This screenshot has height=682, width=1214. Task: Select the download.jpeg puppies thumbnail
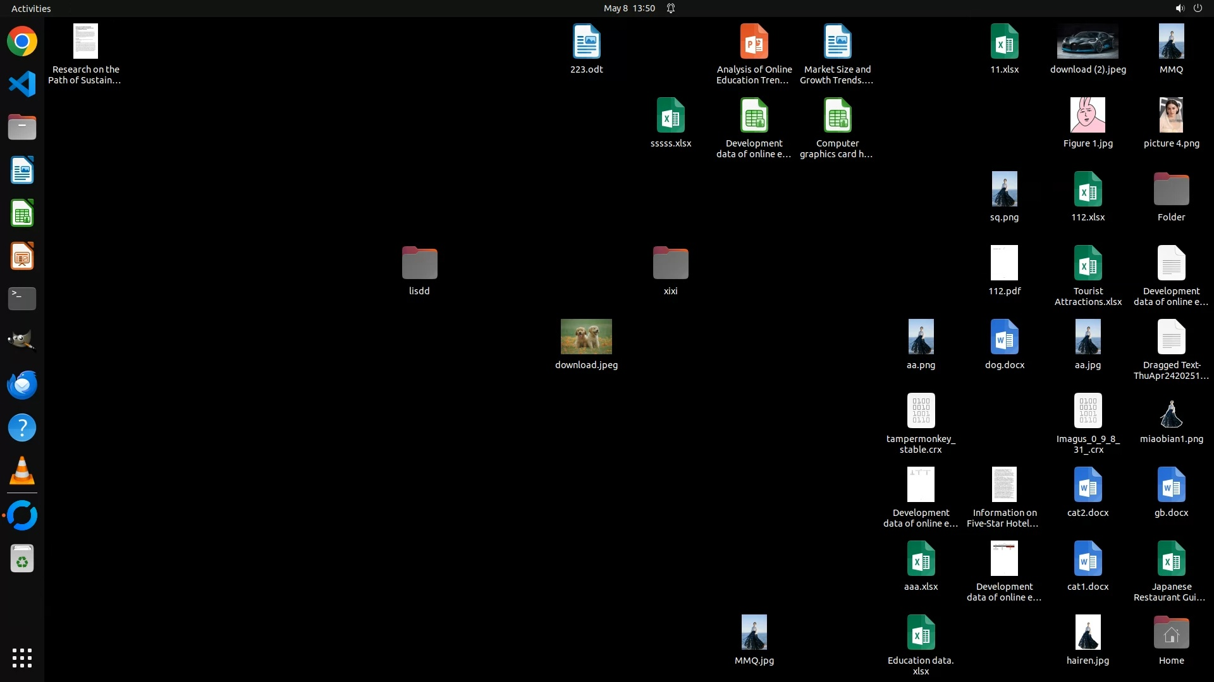tap(586, 337)
